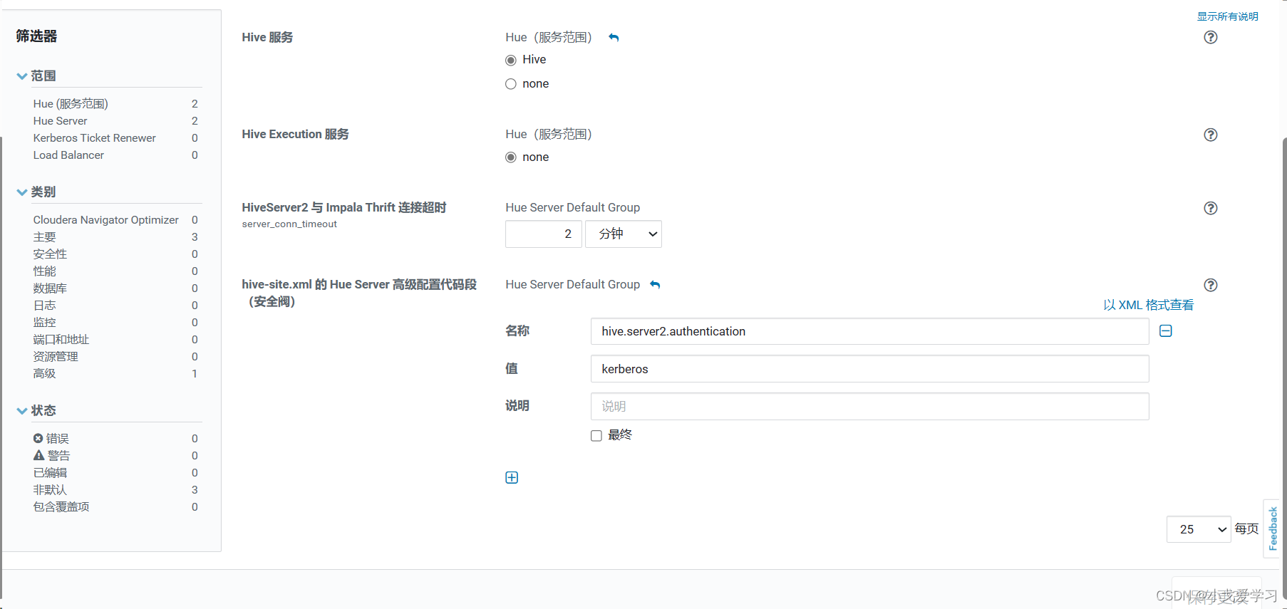Click the warning triangle icon in 状态 filter
The image size is (1287, 609).
(x=38, y=455)
